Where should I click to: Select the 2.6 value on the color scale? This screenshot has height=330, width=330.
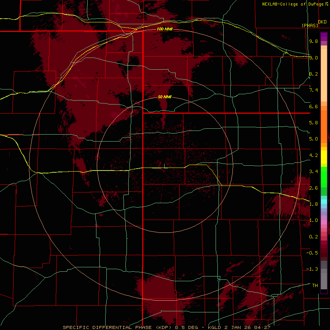click(313, 188)
